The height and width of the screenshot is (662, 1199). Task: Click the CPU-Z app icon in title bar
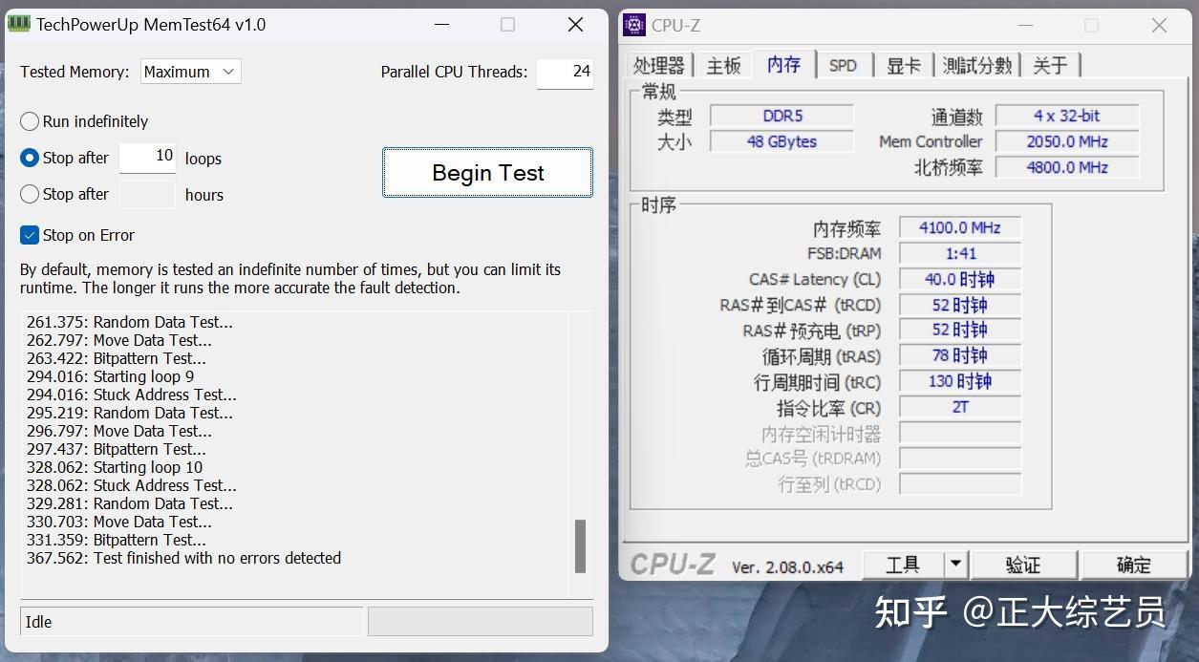634,25
